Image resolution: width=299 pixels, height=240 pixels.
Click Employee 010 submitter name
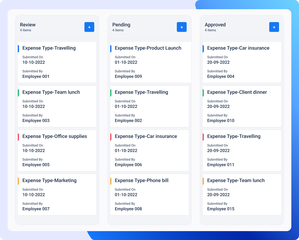(221, 121)
